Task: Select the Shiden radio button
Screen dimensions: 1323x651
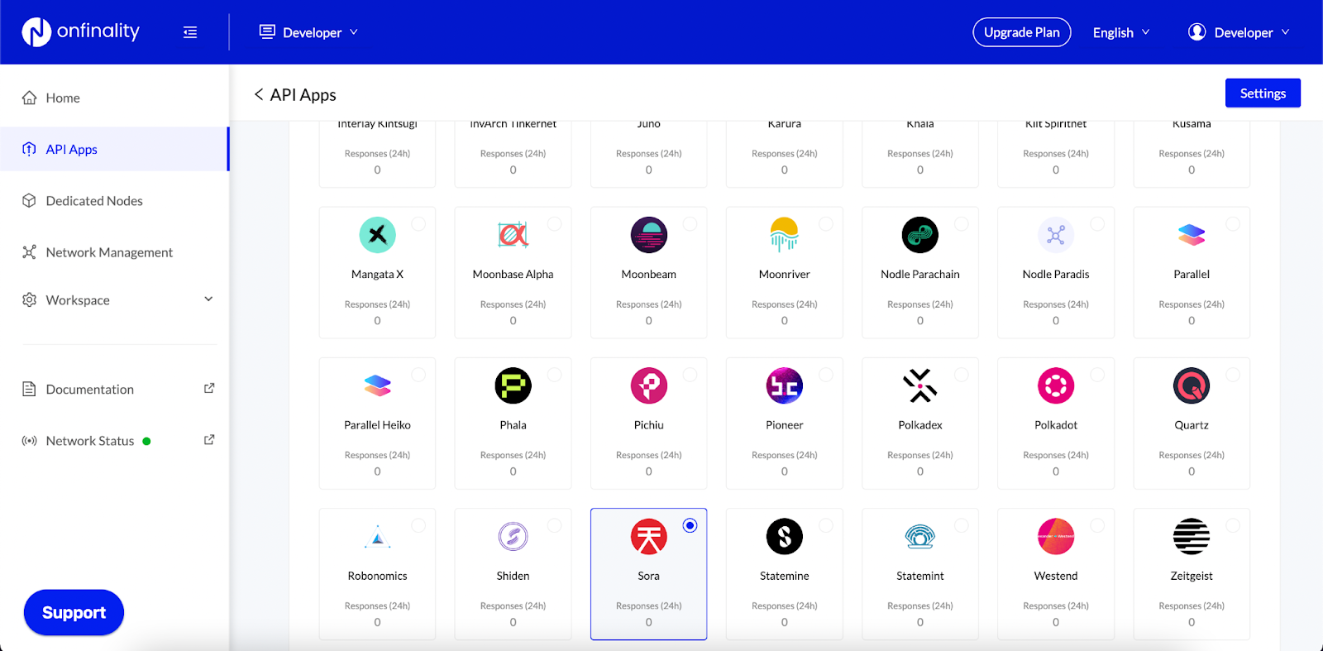Action: click(554, 525)
